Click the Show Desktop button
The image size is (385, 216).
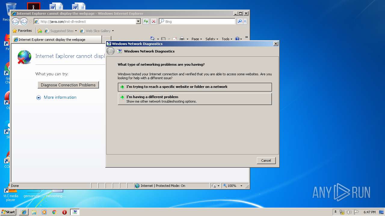[382, 212]
